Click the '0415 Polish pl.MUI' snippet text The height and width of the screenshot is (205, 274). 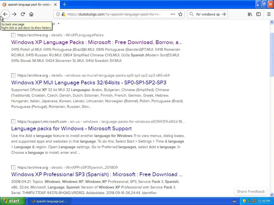coord(96,55)
